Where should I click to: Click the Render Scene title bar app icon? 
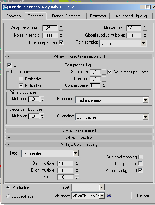(x=5, y=7)
